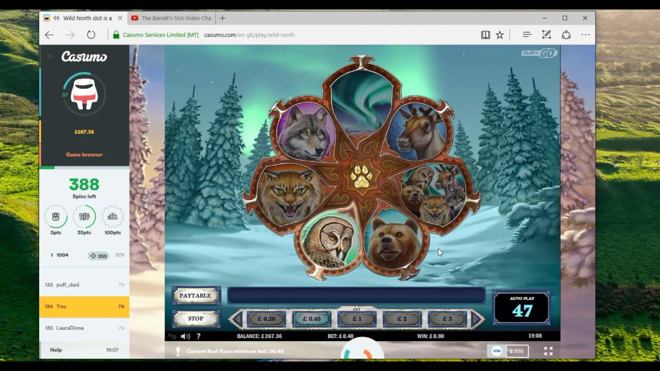Mute game sound with speaker icon

185,336
